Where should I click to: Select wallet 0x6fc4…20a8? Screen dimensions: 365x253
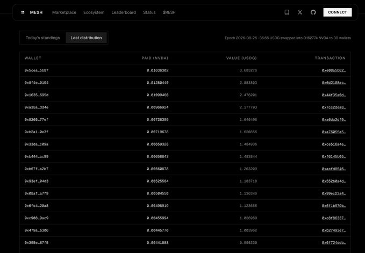[x=37, y=206]
